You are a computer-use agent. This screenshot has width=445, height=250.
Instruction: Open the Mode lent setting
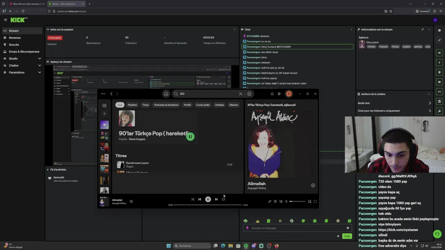pos(394,103)
